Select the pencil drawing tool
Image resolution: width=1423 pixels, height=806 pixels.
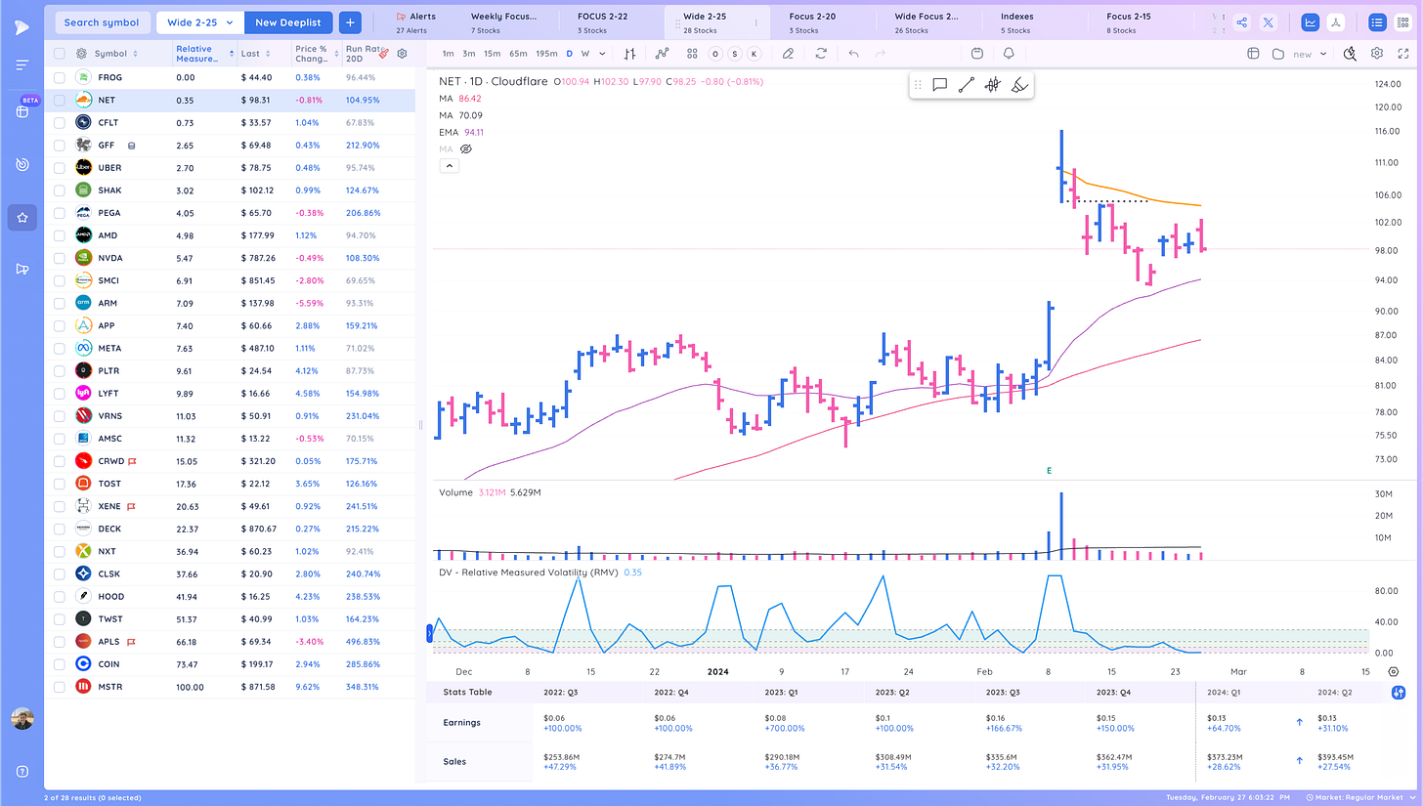[788, 54]
